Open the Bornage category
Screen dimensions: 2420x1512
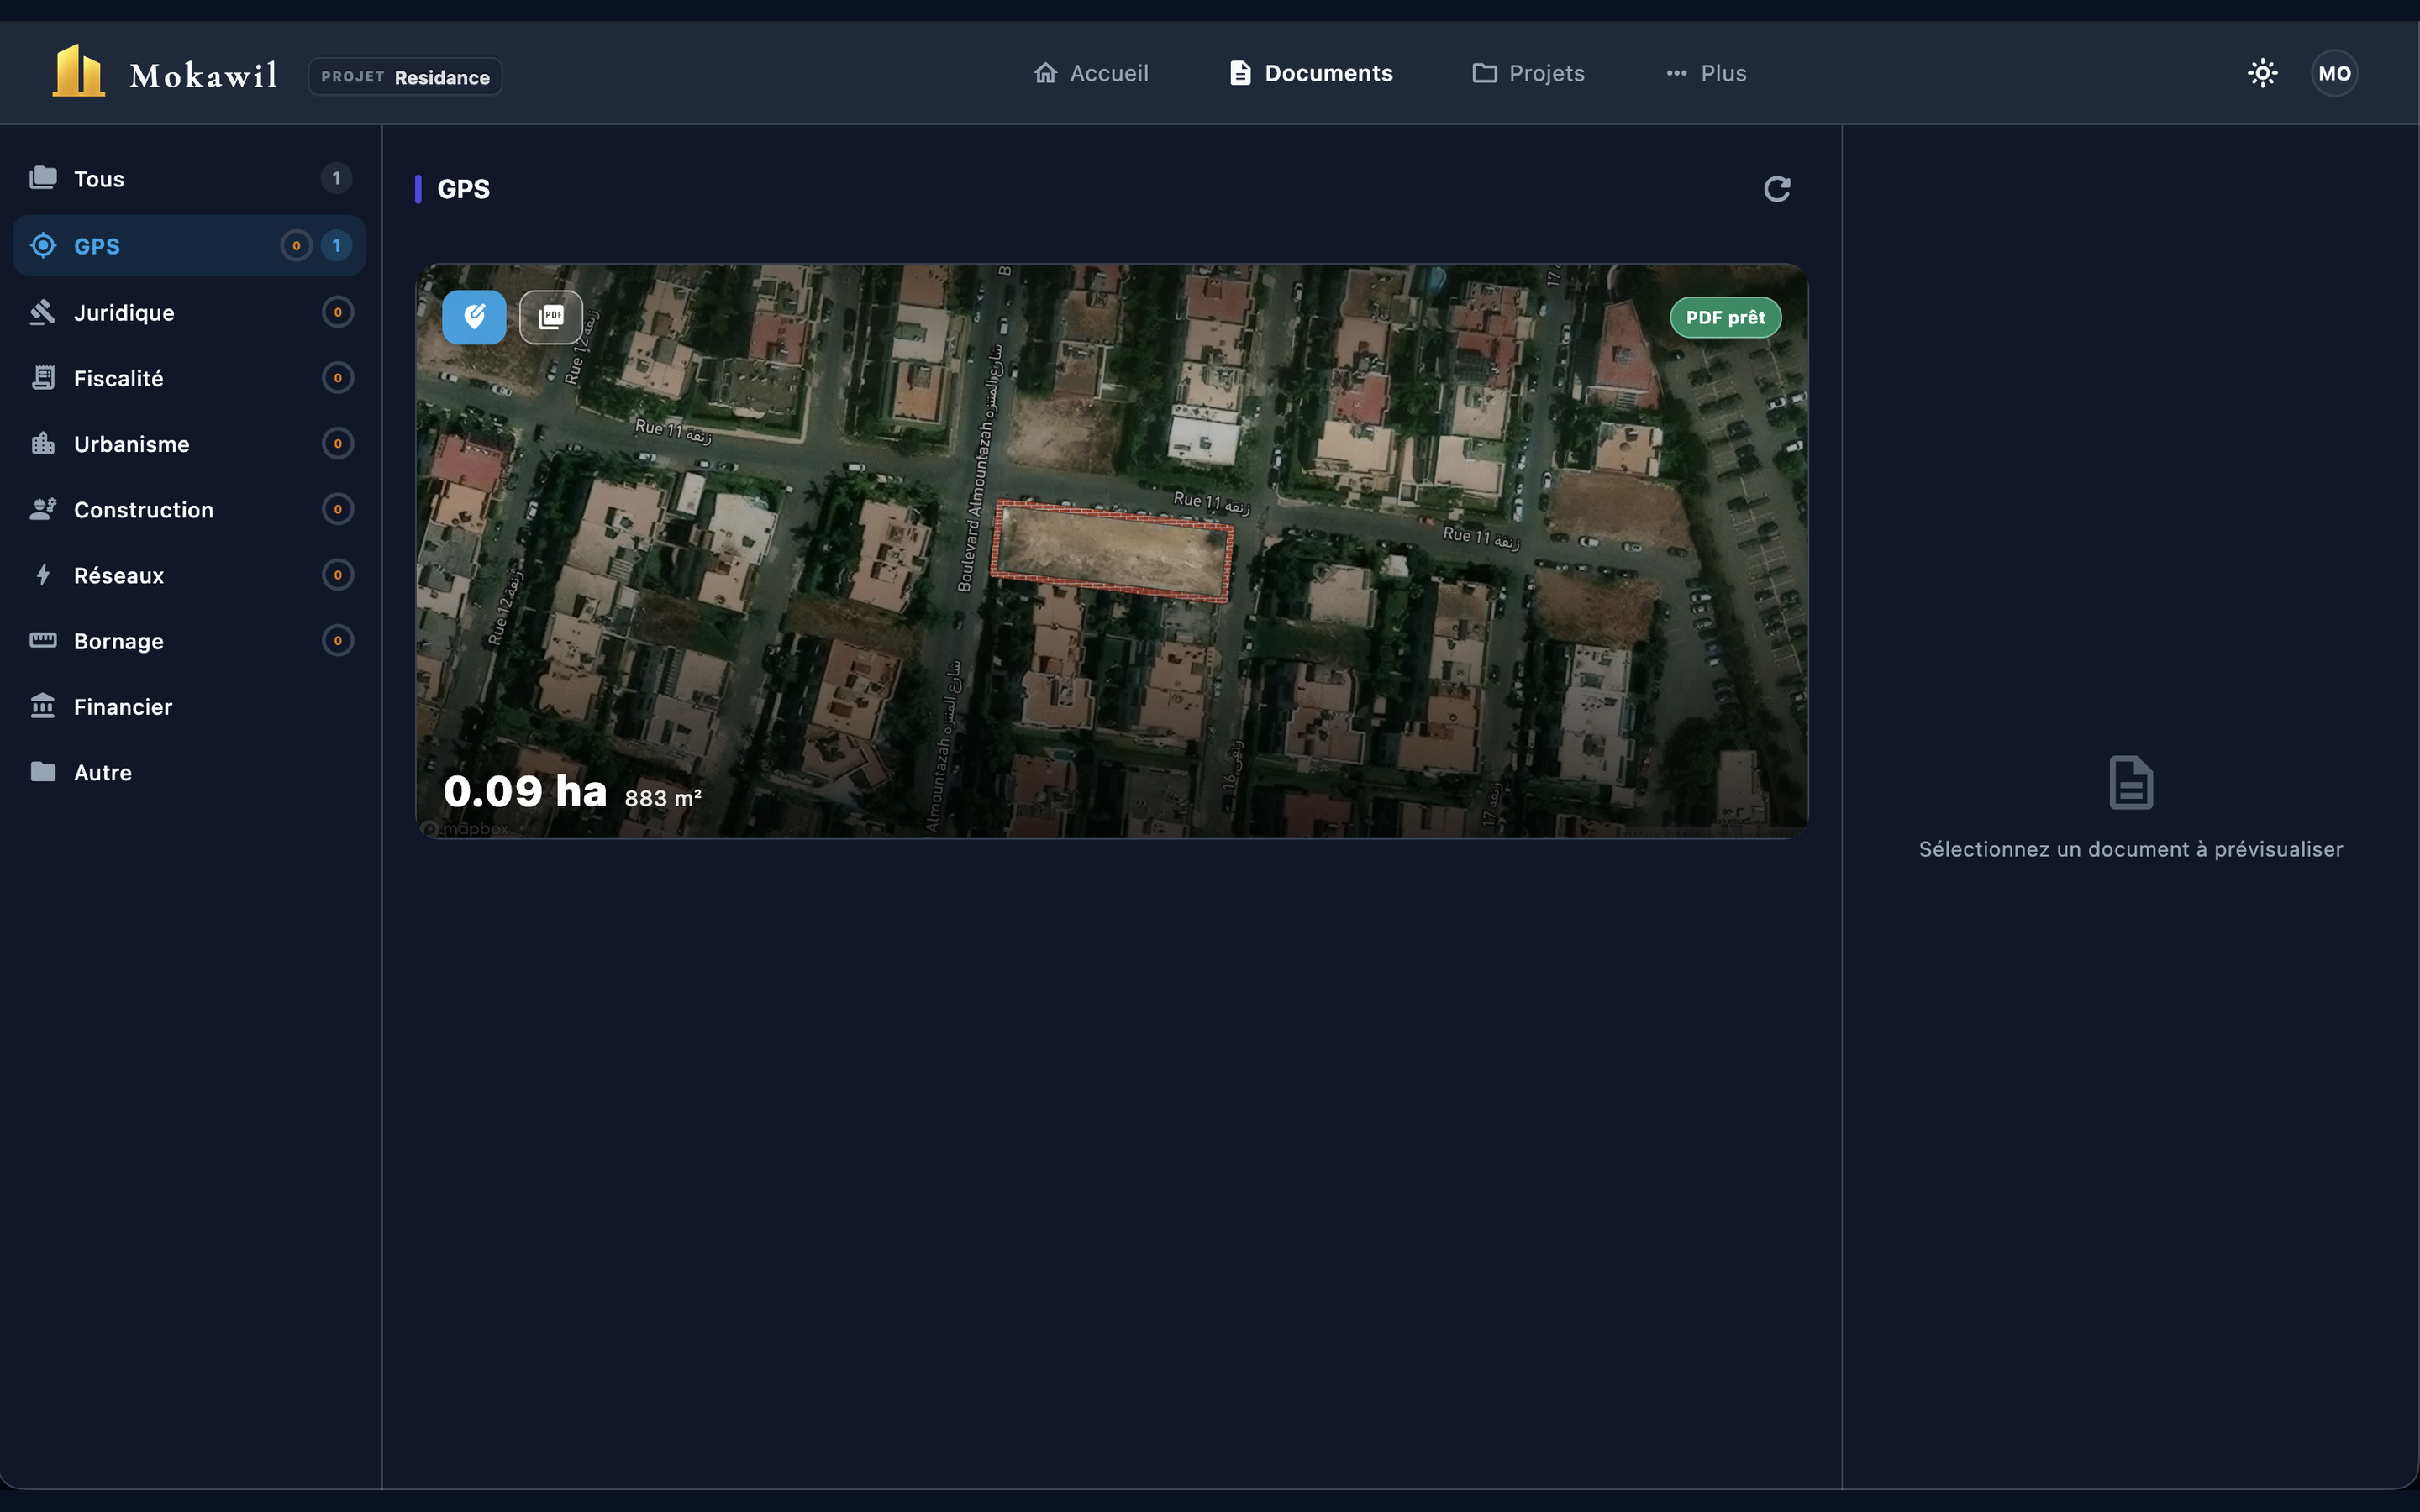[189, 641]
